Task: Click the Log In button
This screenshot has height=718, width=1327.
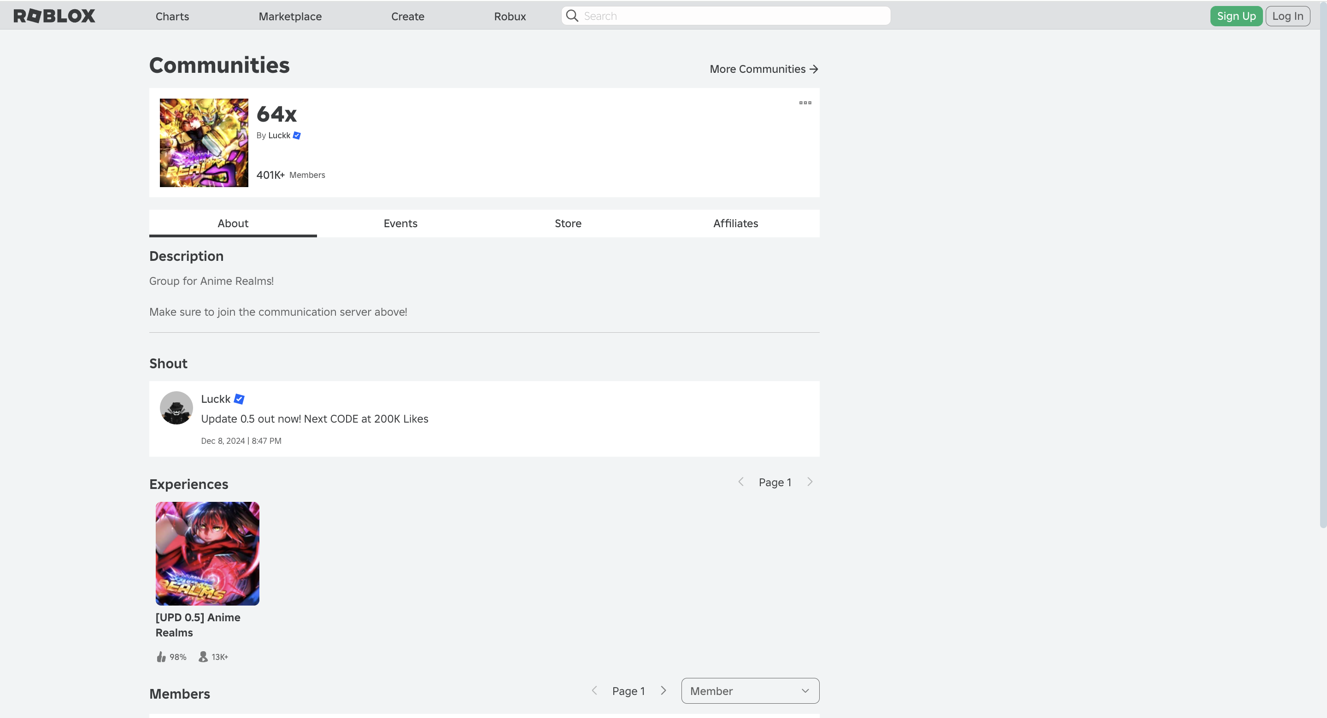Action: tap(1288, 16)
